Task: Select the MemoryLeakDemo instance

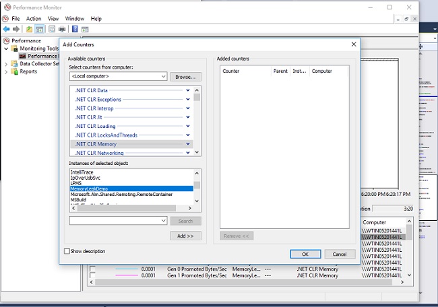Action: pyautogui.click(x=131, y=189)
